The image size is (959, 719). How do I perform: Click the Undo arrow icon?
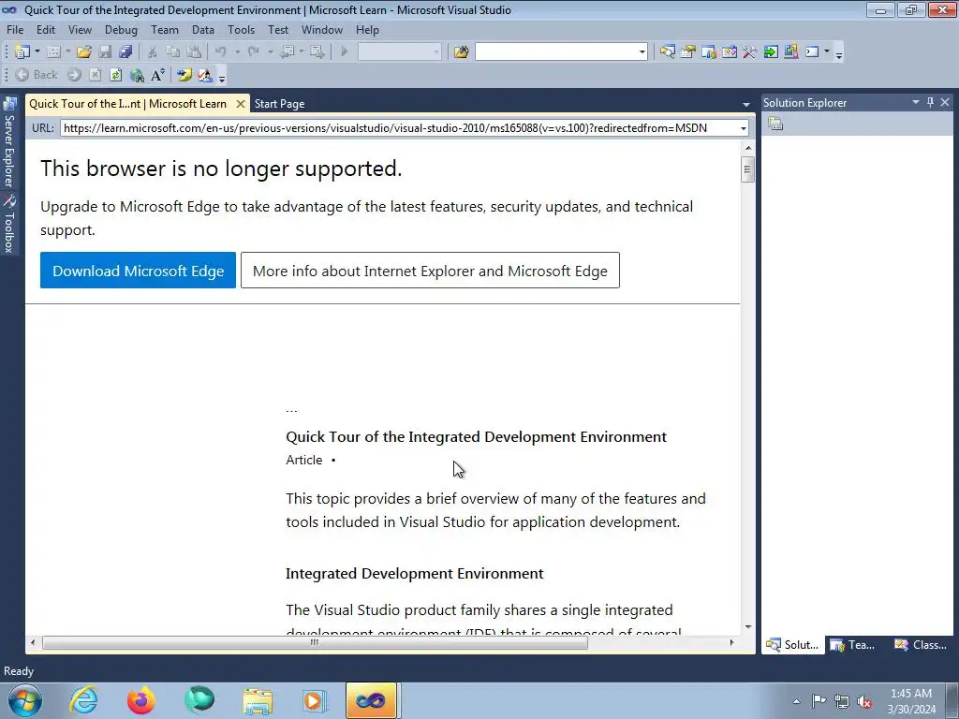pyautogui.click(x=221, y=52)
